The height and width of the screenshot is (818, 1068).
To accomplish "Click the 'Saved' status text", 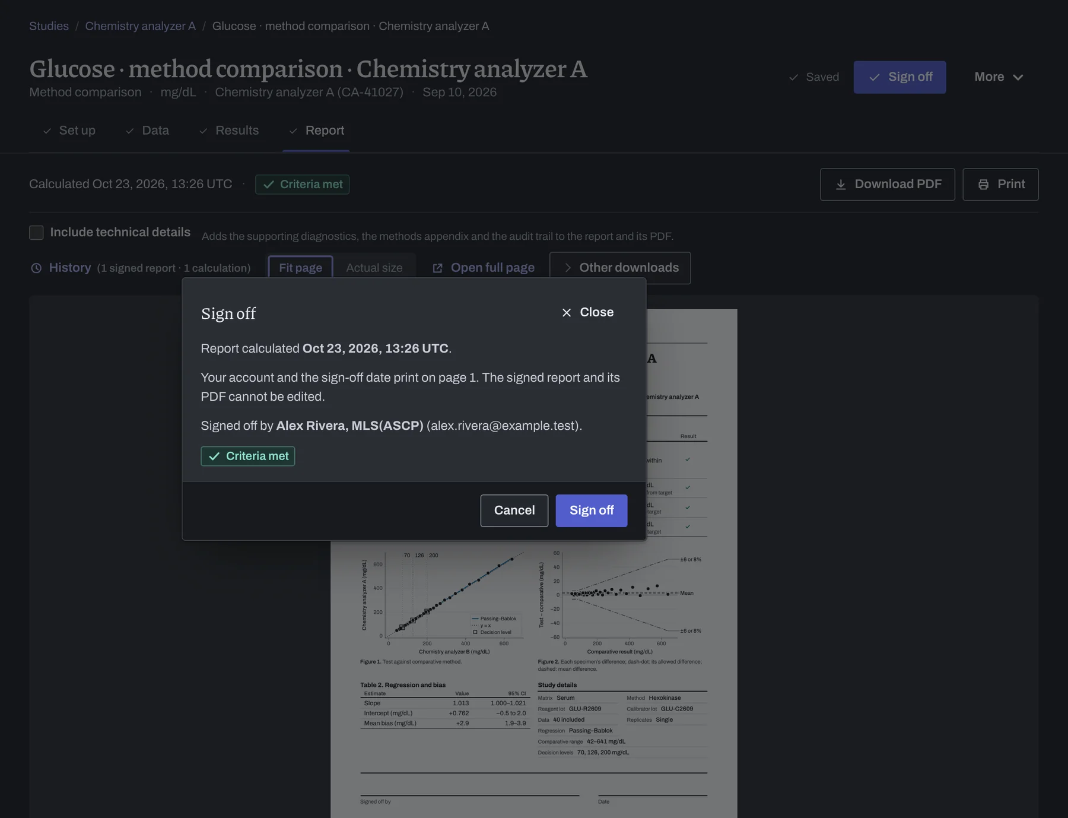I will tap(822, 77).
